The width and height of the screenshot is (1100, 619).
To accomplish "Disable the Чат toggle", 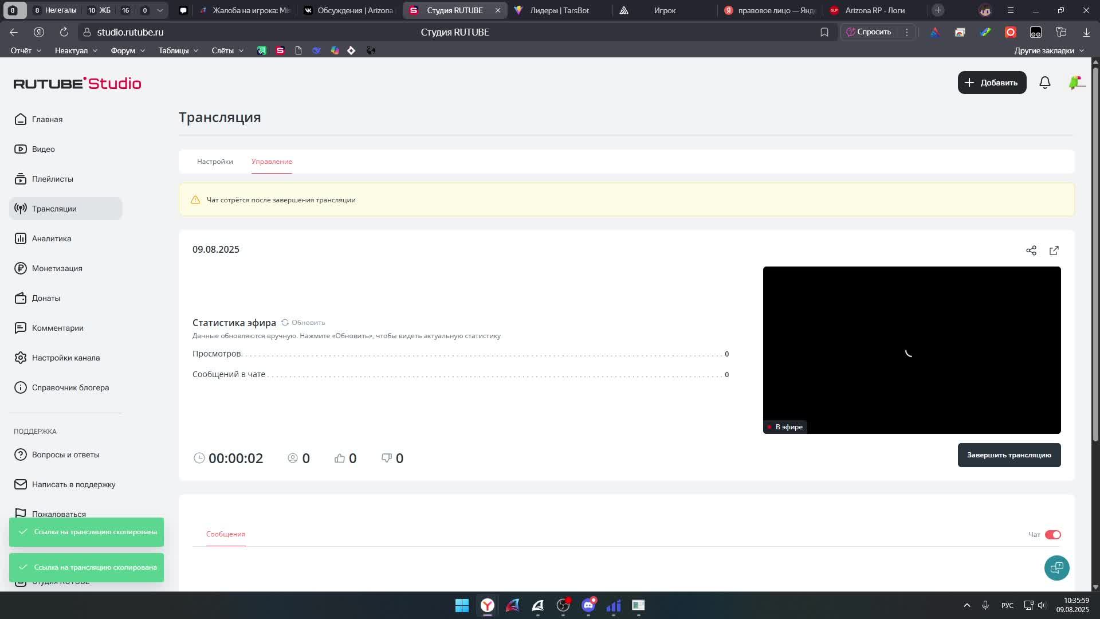I will point(1052,534).
